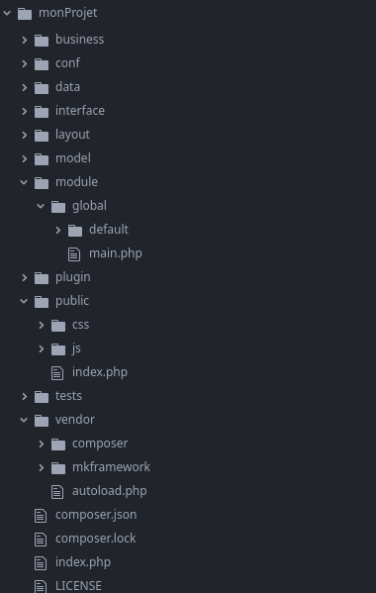376x593 pixels.
Task: Open index.php inside public folder
Action: pyautogui.click(x=100, y=372)
